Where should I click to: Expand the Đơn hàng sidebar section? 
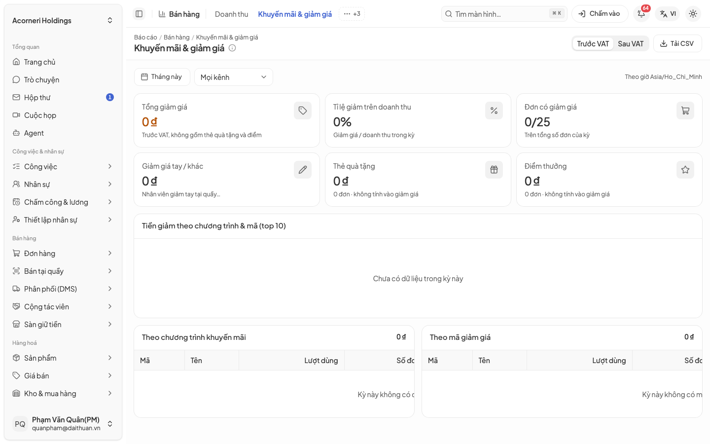63,254
